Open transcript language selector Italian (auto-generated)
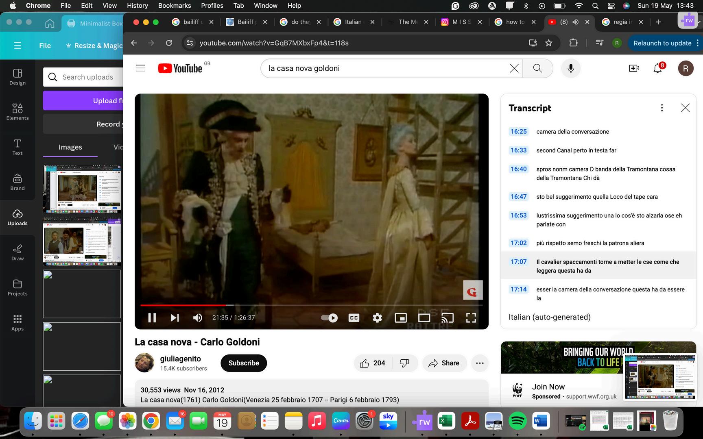Image resolution: width=703 pixels, height=439 pixels. (550, 317)
